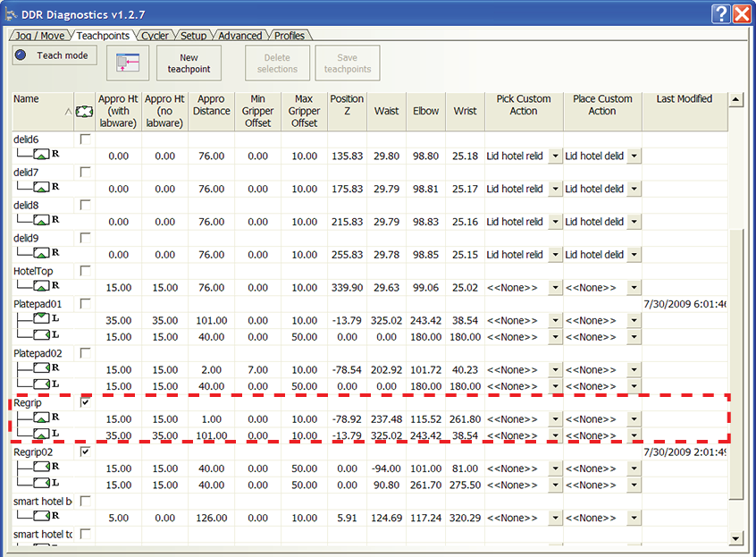The image size is (756, 557).
Task: Click the Help question mark button
Action: [721, 13]
